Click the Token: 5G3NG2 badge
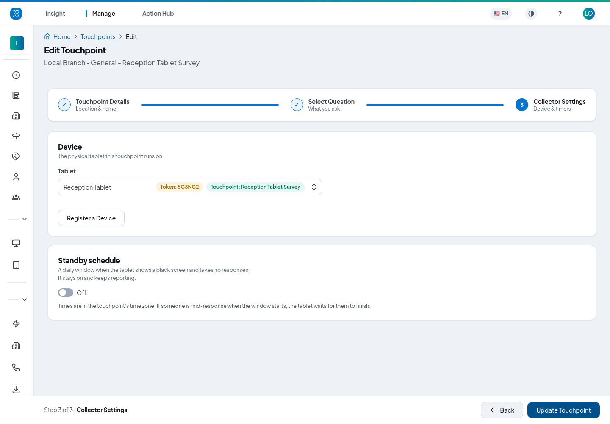The width and height of the screenshot is (610, 424). (x=180, y=187)
